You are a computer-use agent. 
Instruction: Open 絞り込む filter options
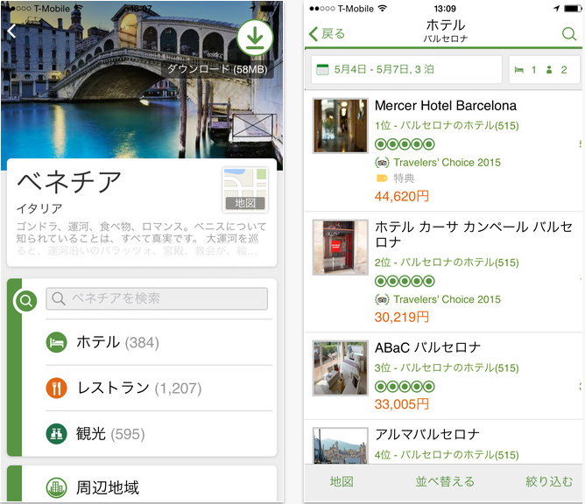pos(549,481)
